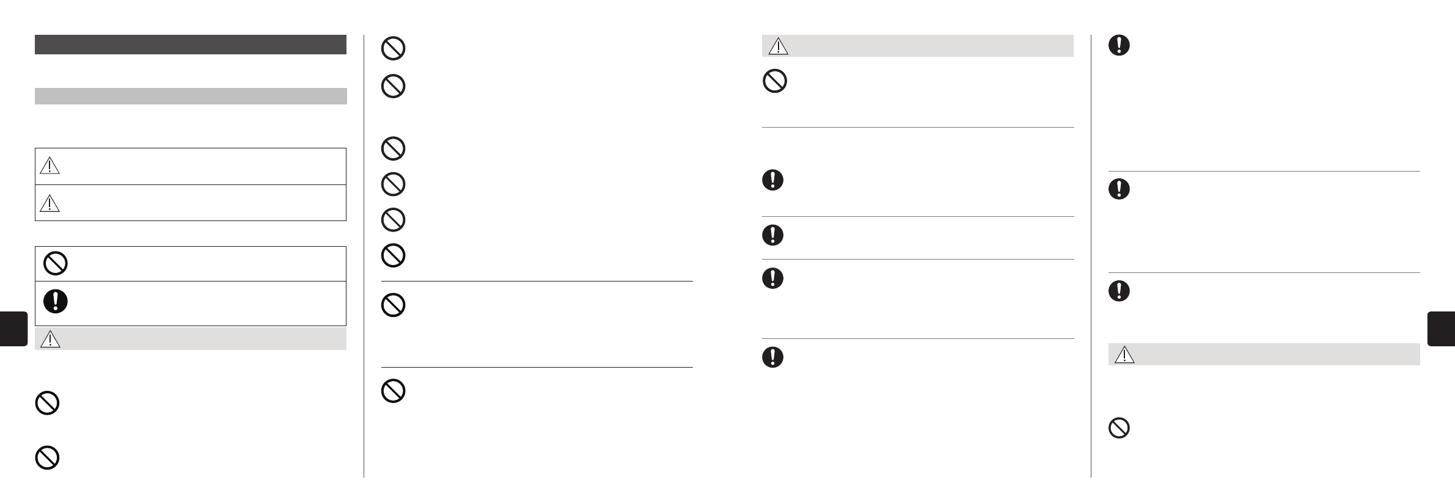This screenshot has width=1455, height=502.
Task: Click prohibition icon below third column's warning banner
Action: point(775,81)
